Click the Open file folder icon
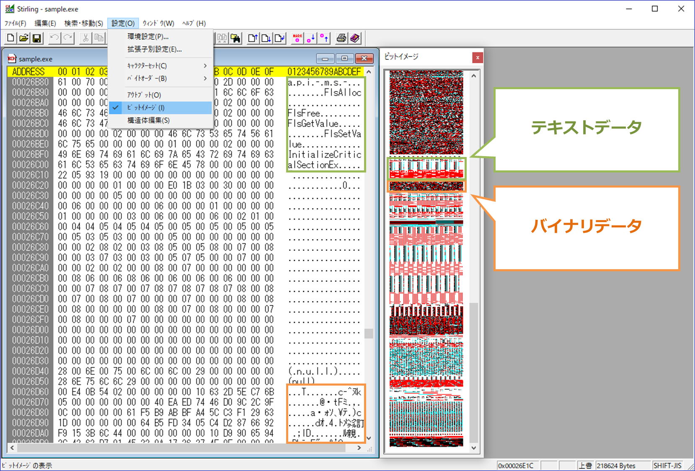695x471 pixels. pyautogui.click(x=24, y=39)
